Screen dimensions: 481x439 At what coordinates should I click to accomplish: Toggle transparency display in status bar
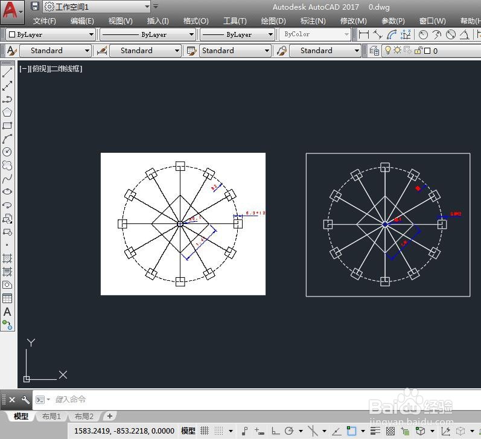click(x=390, y=431)
